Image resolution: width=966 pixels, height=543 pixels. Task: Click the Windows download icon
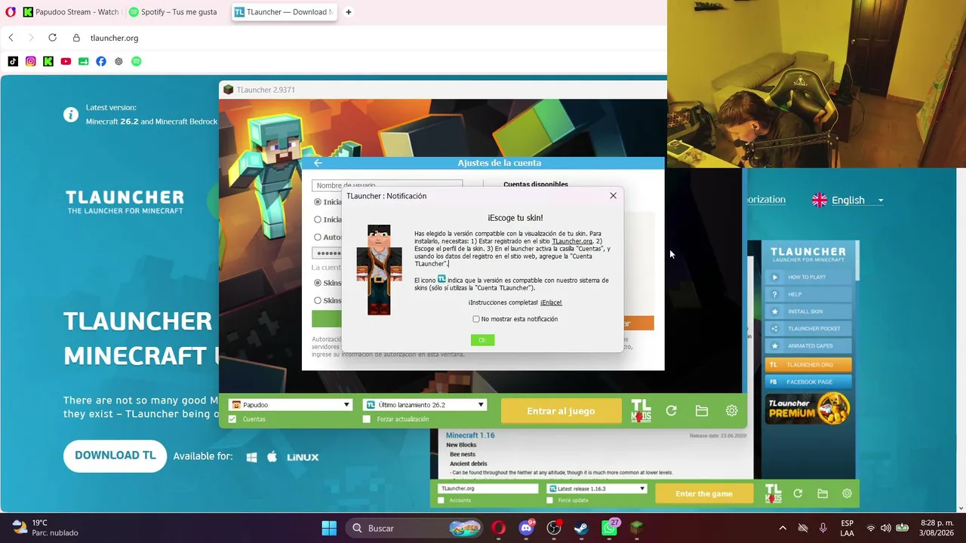pyautogui.click(x=252, y=457)
